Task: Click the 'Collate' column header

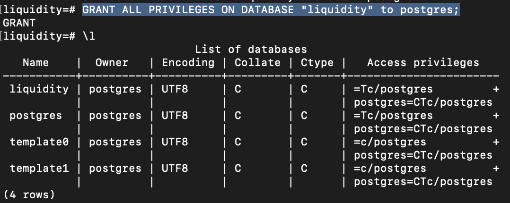Action: [x=257, y=62]
